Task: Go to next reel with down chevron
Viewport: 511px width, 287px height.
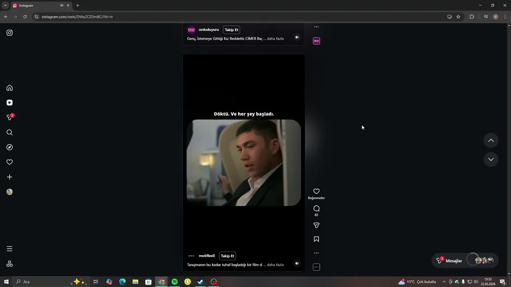Action: (x=491, y=159)
